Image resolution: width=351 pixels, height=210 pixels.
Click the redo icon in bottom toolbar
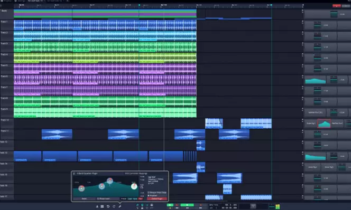point(114,206)
